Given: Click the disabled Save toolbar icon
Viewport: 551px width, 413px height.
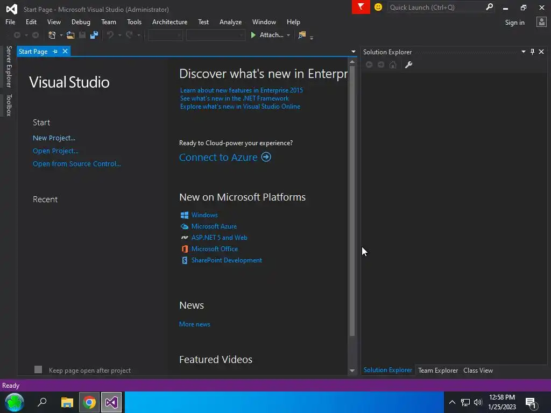Looking at the screenshot, I should [82, 35].
